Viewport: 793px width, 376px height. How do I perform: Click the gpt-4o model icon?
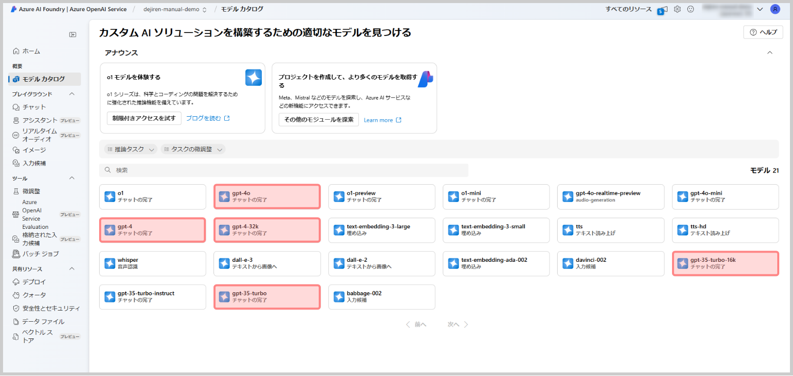[224, 196]
